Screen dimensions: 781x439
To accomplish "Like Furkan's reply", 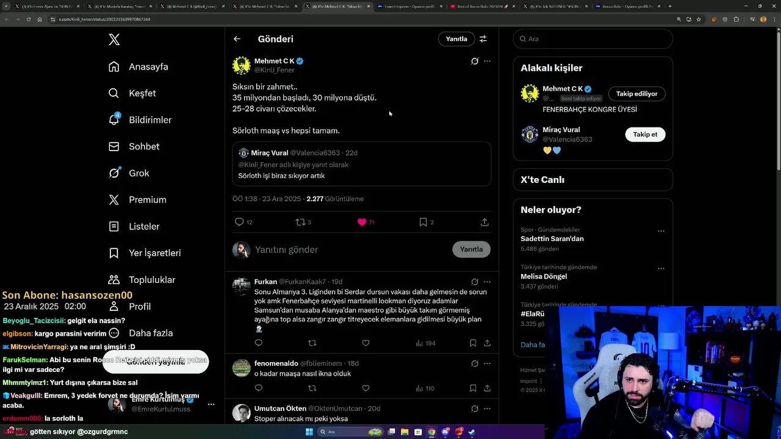I will pos(365,343).
